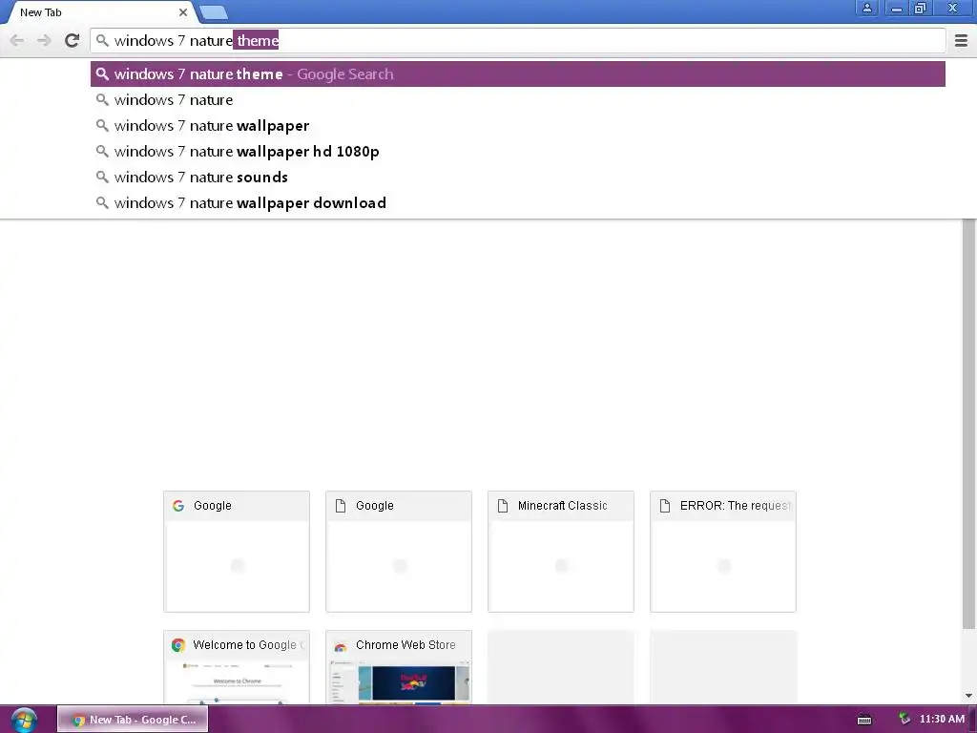Screen dimensions: 977x733
Task: Click the magnifier icon beside 'windows 7 nature sounds'
Action: coord(102,177)
